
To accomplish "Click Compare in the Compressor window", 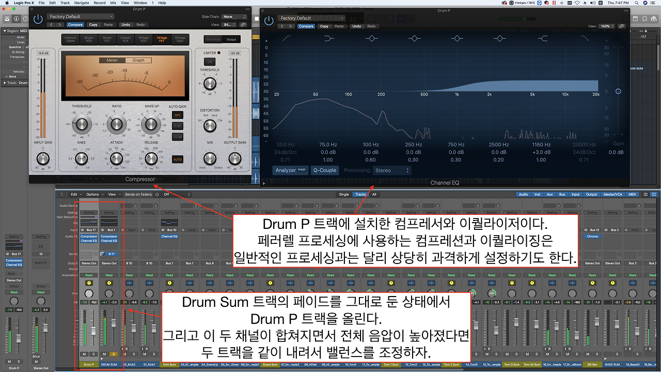I will pos(75,25).
